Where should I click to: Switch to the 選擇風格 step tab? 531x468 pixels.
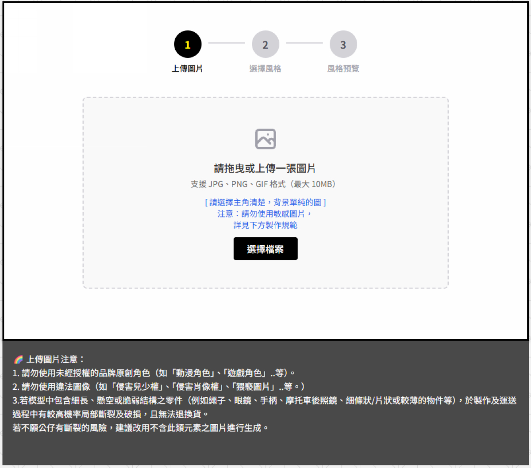coord(265,68)
